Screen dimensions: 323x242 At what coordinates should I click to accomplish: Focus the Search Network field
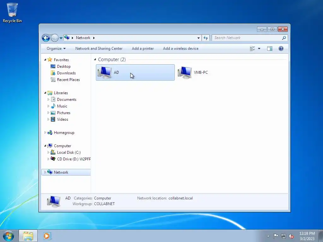[x=247, y=38]
